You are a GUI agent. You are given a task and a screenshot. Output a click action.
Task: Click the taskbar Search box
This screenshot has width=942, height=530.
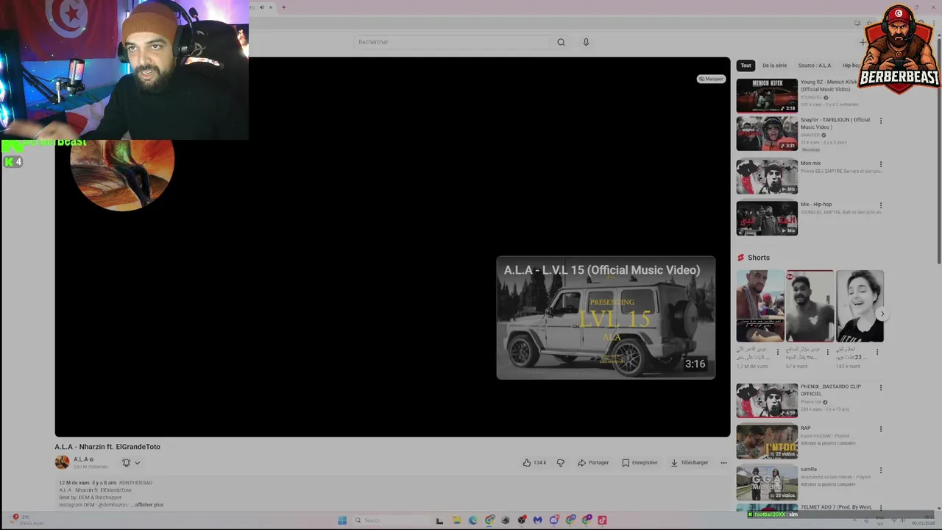click(x=390, y=520)
